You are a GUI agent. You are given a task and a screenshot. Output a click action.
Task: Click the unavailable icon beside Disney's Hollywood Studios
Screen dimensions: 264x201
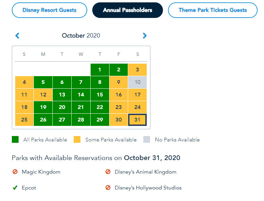pos(108,187)
